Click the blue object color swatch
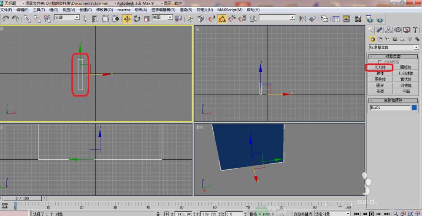 pos(414,108)
